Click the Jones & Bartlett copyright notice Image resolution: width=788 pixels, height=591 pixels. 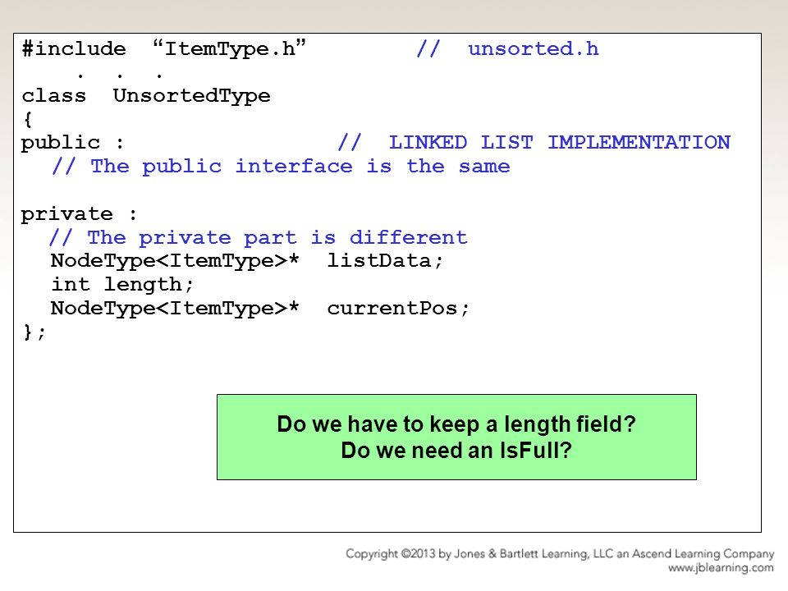click(x=559, y=554)
